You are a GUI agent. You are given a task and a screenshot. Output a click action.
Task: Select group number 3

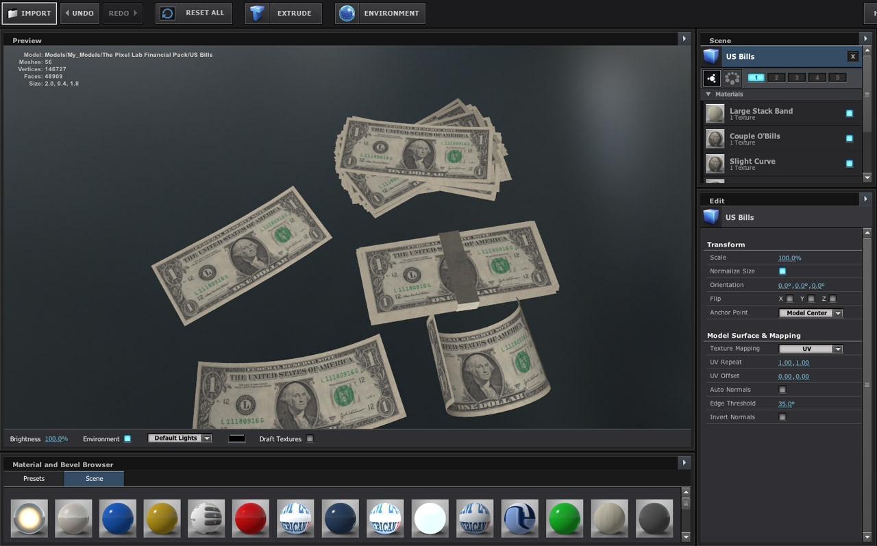pos(797,78)
